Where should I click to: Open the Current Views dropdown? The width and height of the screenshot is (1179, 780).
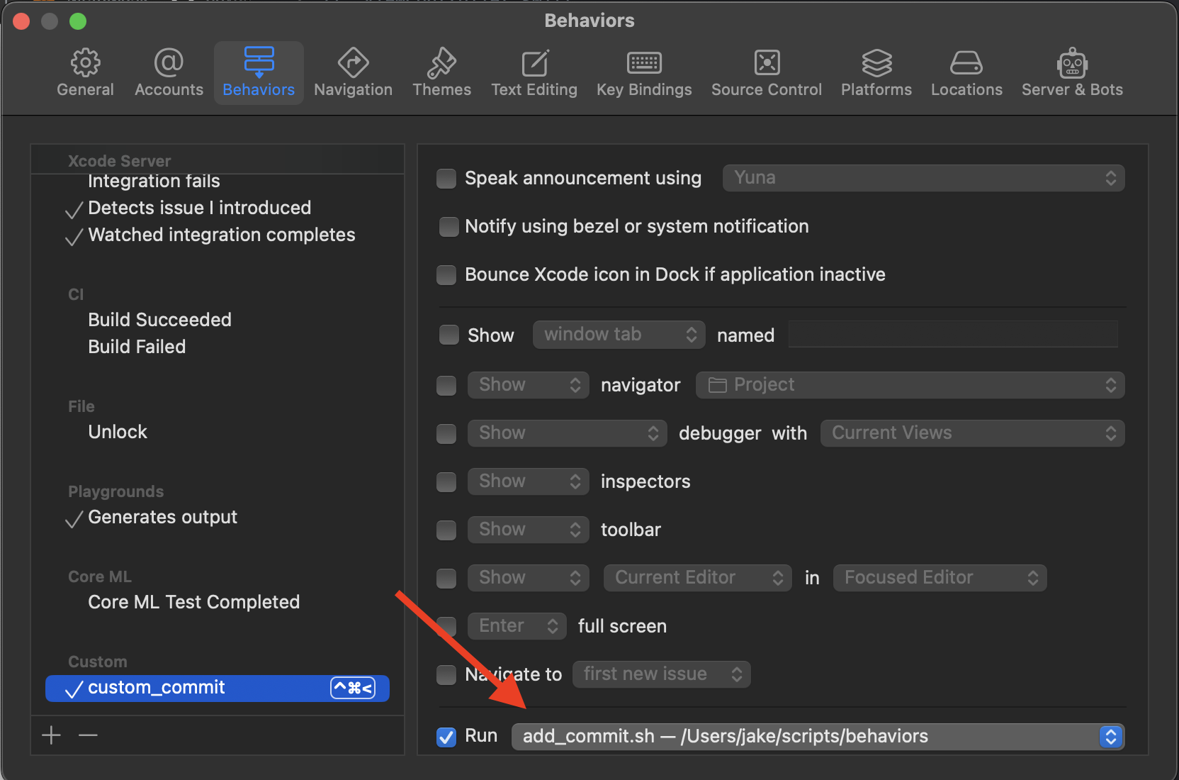coord(972,433)
